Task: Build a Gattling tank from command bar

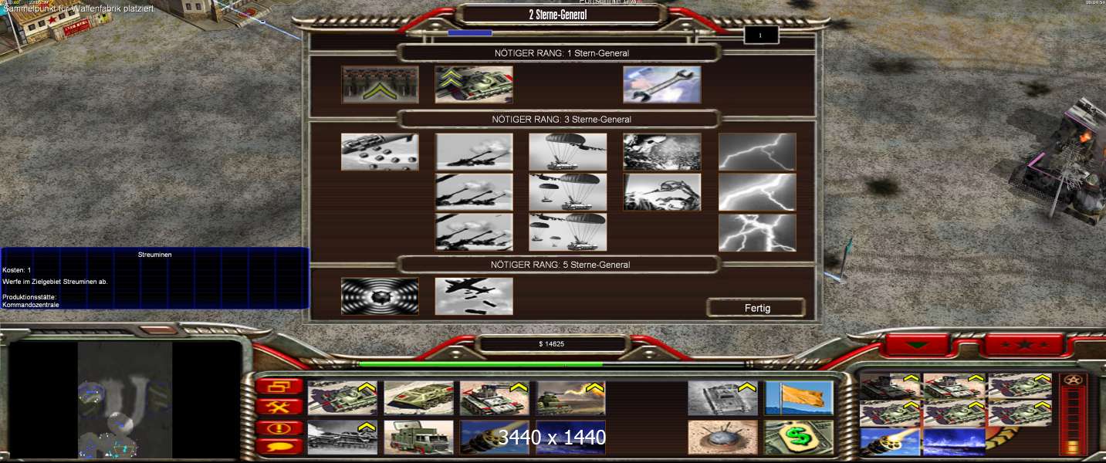Action: (495, 398)
